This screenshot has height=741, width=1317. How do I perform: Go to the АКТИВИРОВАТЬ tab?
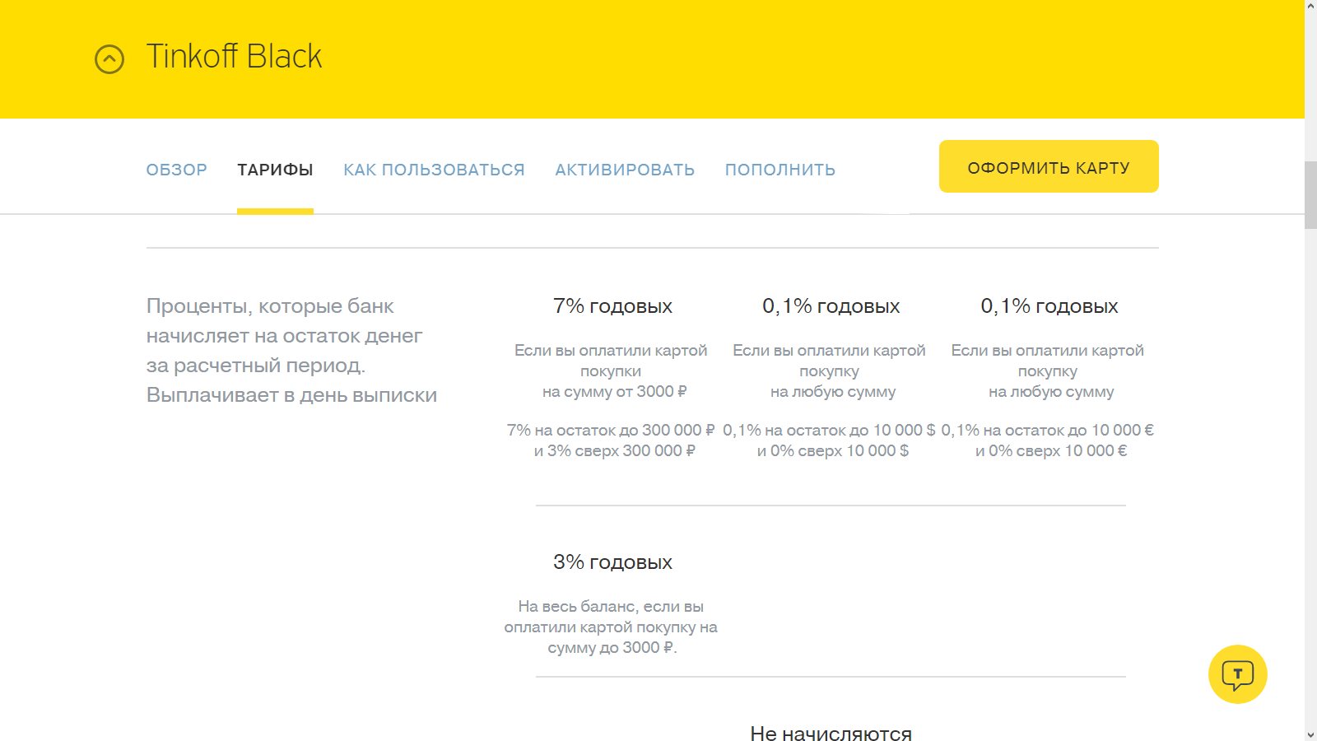click(625, 170)
